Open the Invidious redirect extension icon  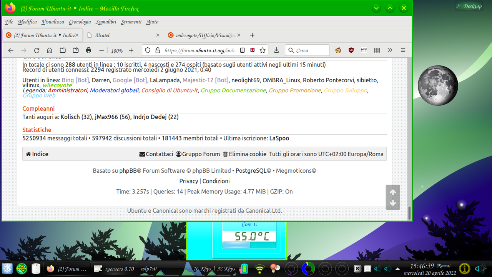point(364,50)
